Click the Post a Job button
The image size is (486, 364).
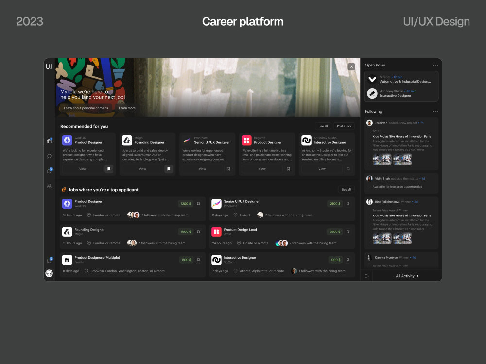[x=344, y=126]
